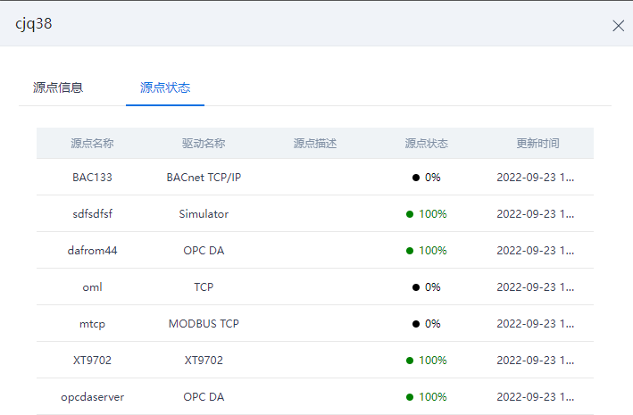This screenshot has width=633, height=415.
Task: Click the update time for oml row
Action: pos(536,287)
